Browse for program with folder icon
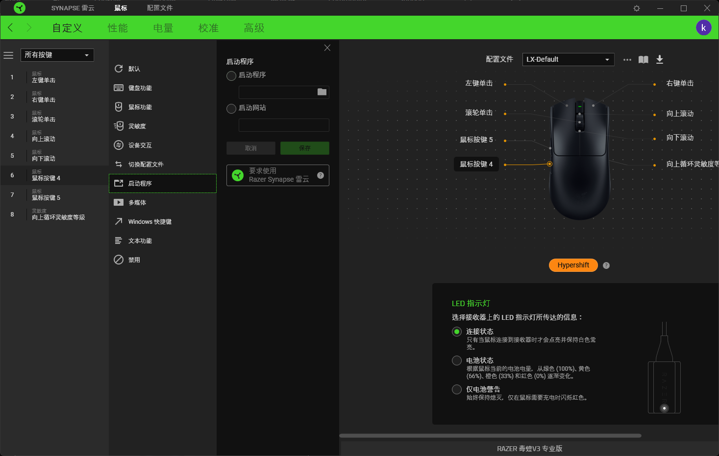The image size is (719, 456). coord(322,92)
